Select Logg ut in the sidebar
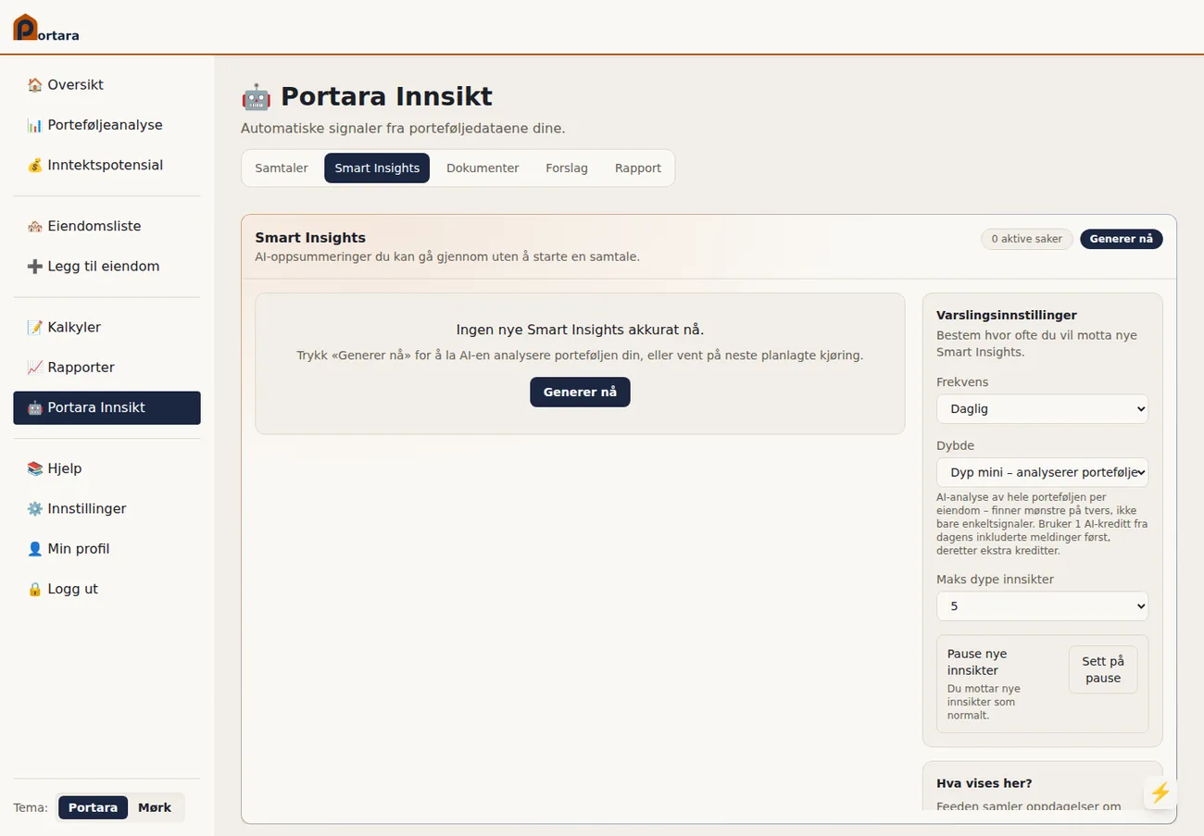Image resolution: width=1204 pixels, height=836 pixels. pos(107,589)
